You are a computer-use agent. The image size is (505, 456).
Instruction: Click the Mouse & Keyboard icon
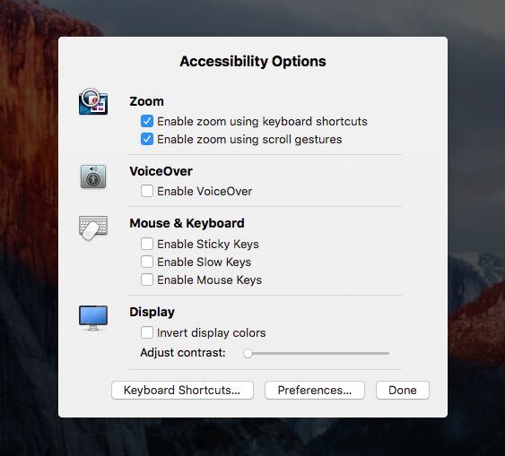tap(93, 228)
